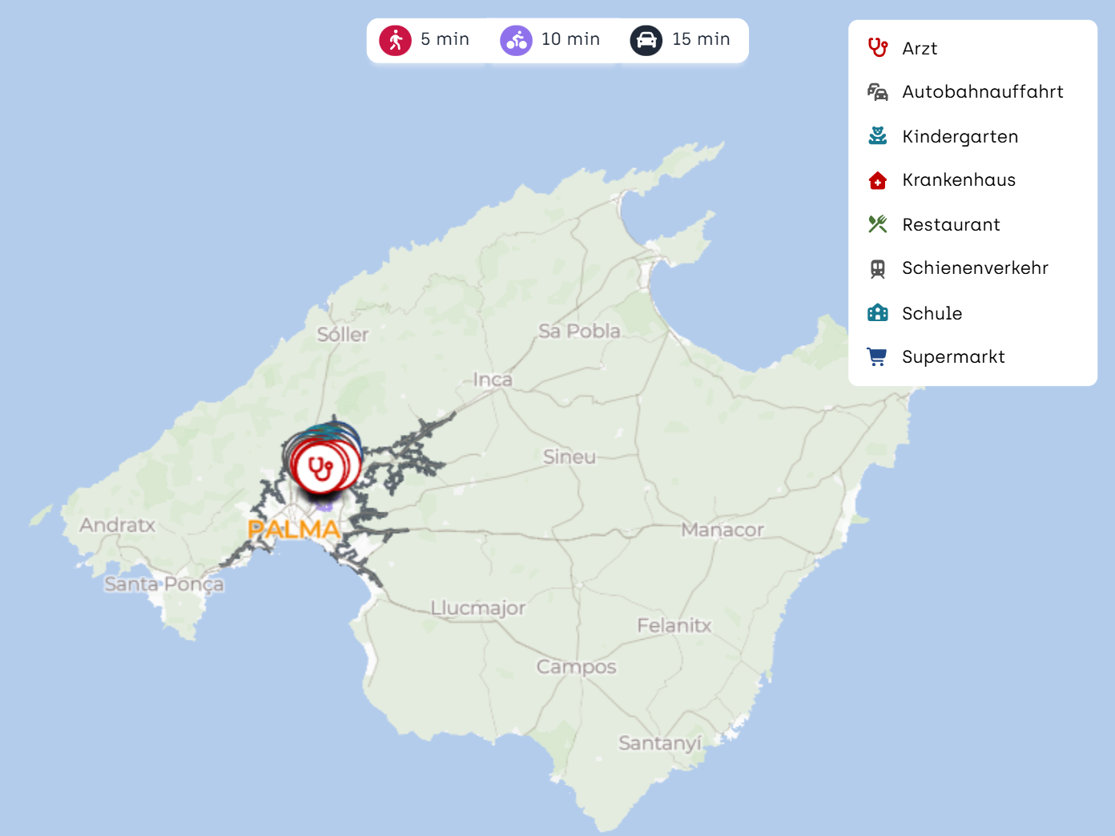This screenshot has height=836, width=1115.
Task: Click the PALMA city label on map
Action: (294, 529)
